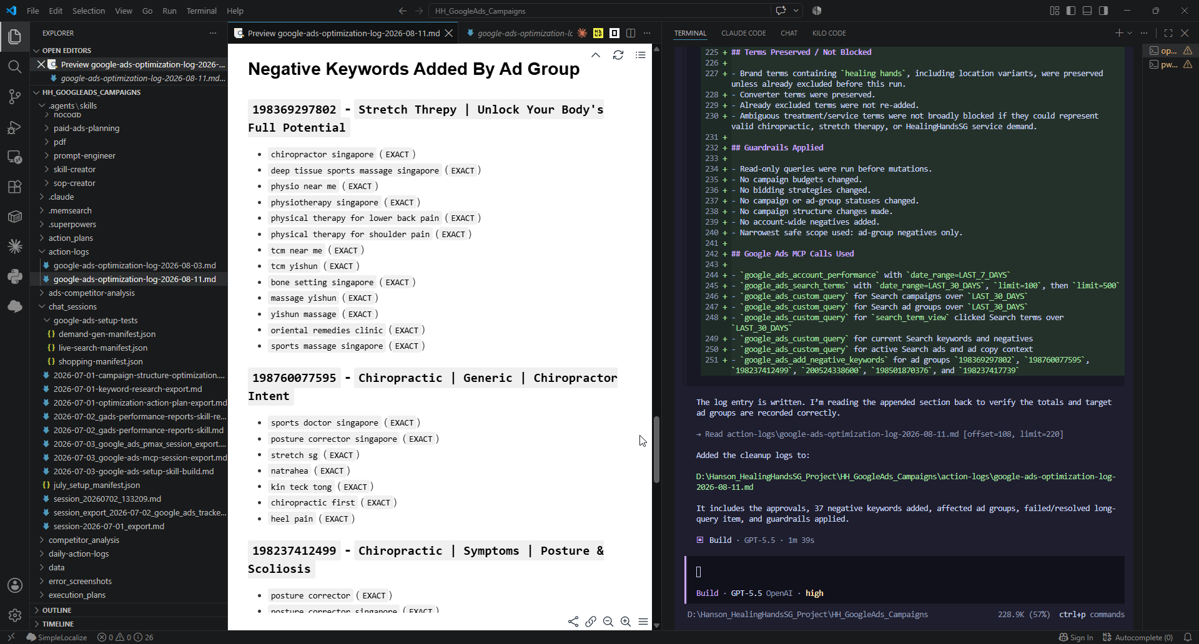Image resolution: width=1199 pixels, height=644 pixels.
Task: Open the Terminal menu
Action: (x=201, y=11)
